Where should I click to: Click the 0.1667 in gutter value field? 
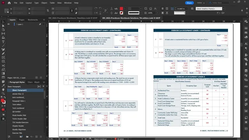click(182, 9)
